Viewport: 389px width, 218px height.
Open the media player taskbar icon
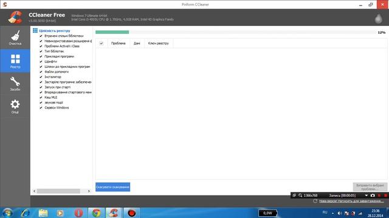pyautogui.click(x=60, y=213)
